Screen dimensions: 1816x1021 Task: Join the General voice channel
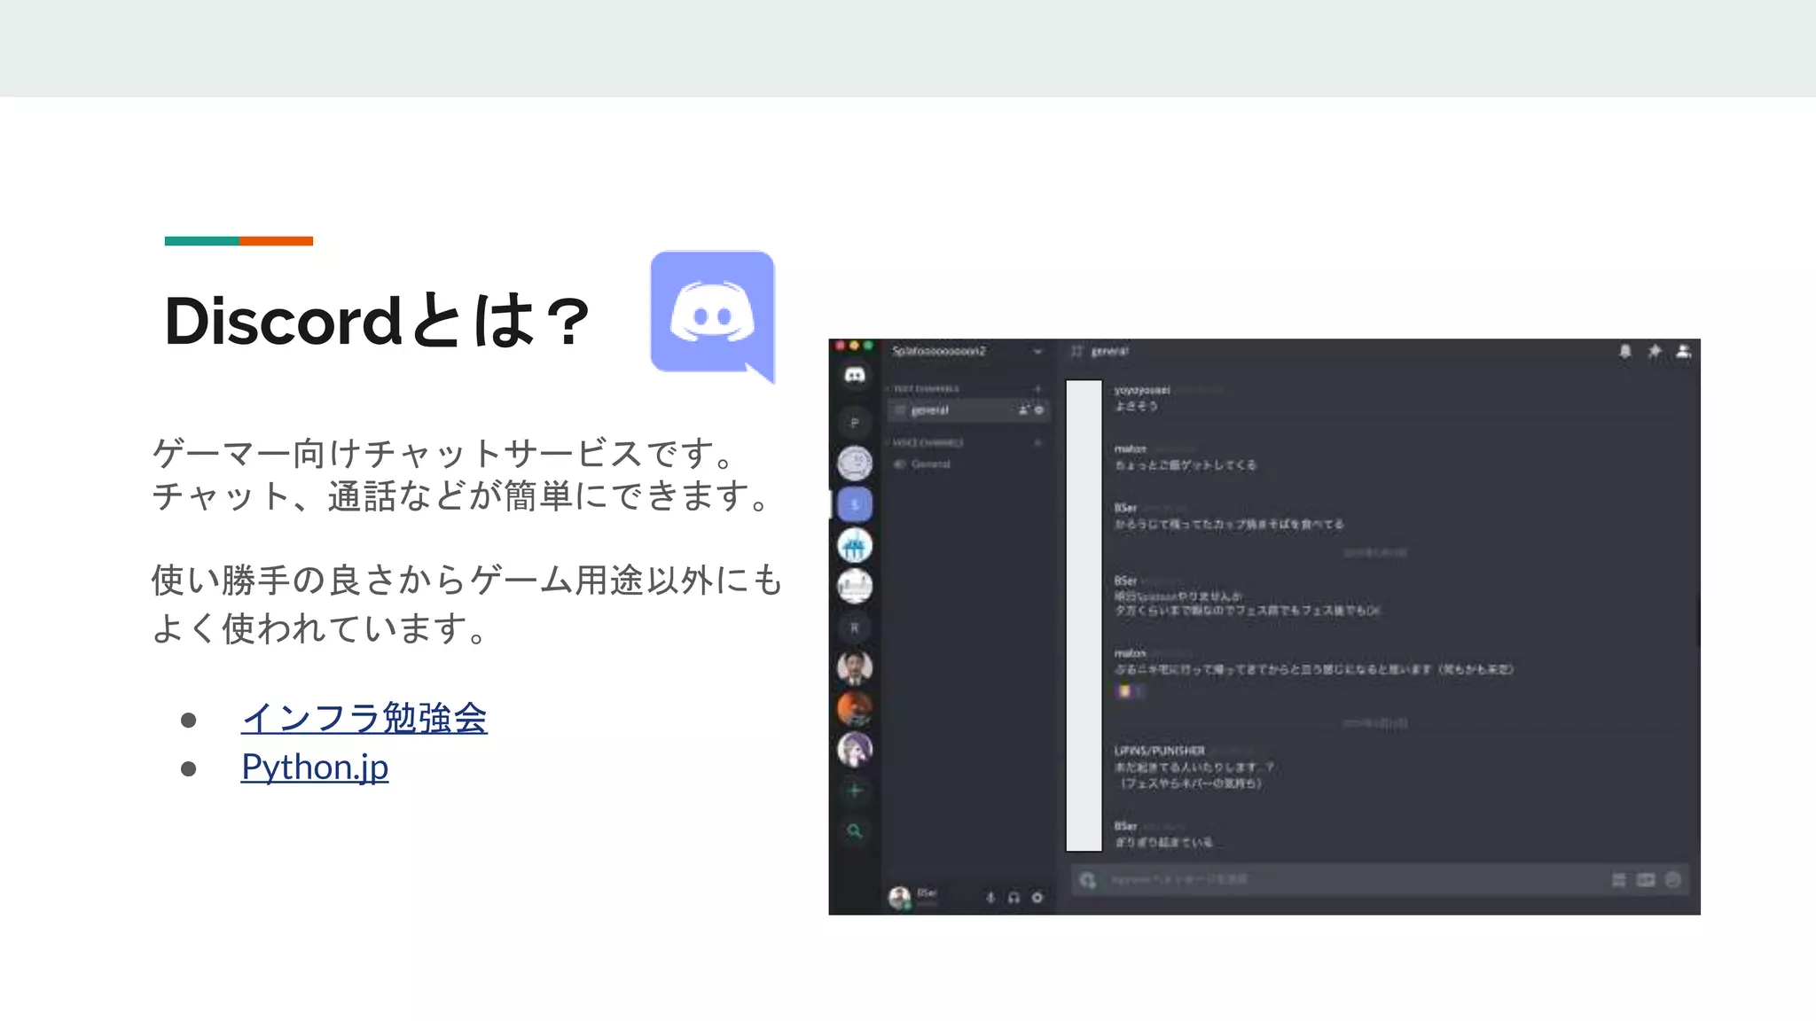coord(930,464)
